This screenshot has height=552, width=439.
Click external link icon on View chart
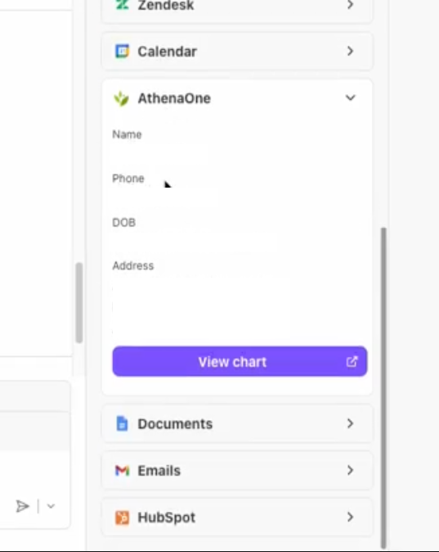tap(352, 361)
